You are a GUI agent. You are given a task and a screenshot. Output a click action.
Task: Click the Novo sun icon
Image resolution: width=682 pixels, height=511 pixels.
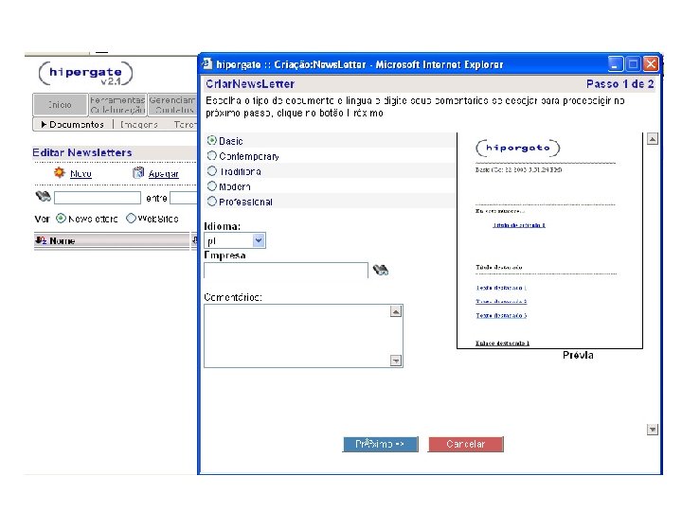point(59,172)
